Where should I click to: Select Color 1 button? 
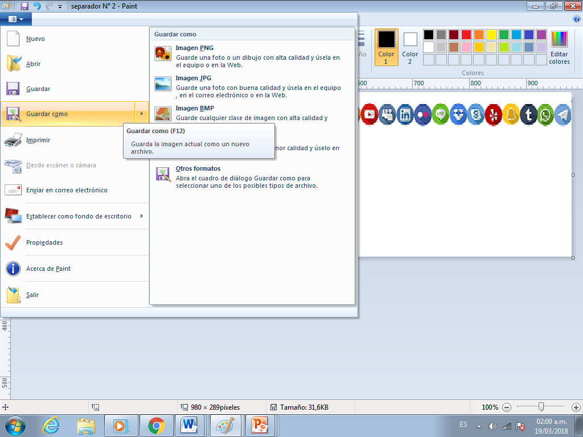(x=387, y=47)
